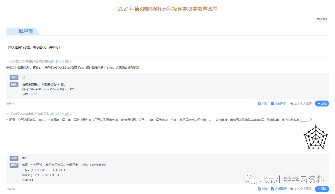Image resolution: width=335 pixels, height=194 pixels.
Task: Click the 解析 label of question 2
Action: tap(14, 165)
